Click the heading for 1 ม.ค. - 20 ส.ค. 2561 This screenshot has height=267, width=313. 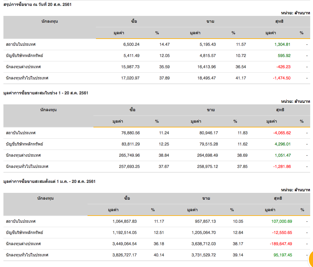tap(49, 181)
